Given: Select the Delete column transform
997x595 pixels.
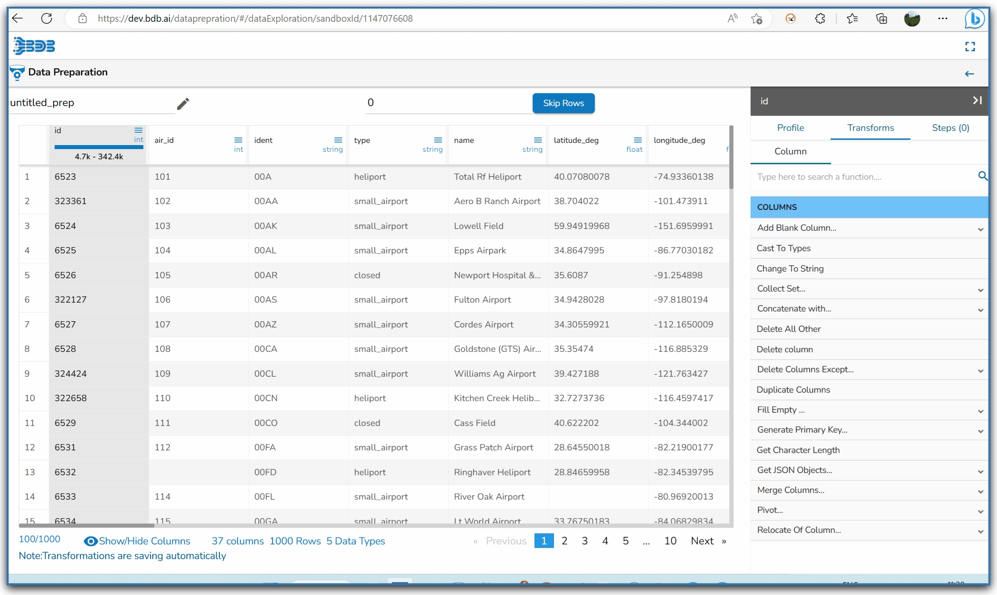Looking at the screenshot, I should click(784, 349).
